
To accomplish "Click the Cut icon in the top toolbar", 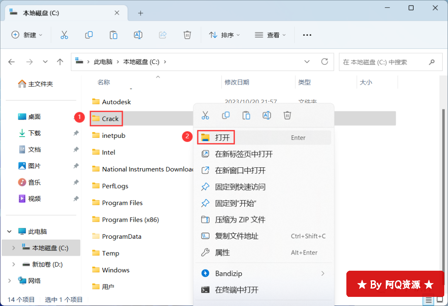I will [64, 35].
